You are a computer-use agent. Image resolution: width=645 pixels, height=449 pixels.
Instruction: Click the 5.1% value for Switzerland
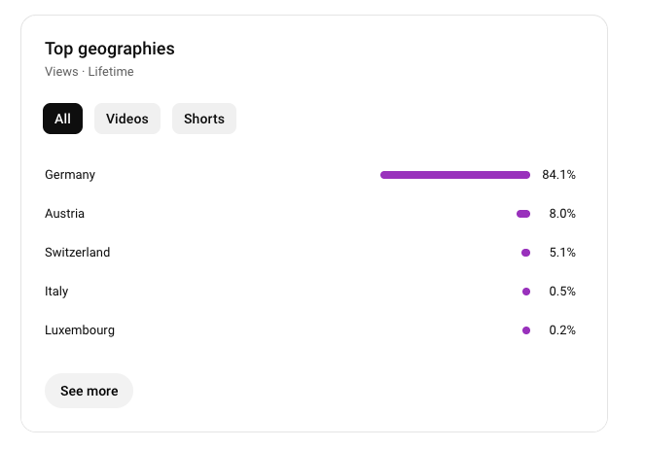coord(562,253)
